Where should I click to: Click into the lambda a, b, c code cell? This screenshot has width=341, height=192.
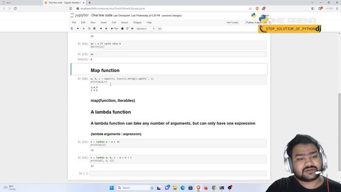(178, 159)
